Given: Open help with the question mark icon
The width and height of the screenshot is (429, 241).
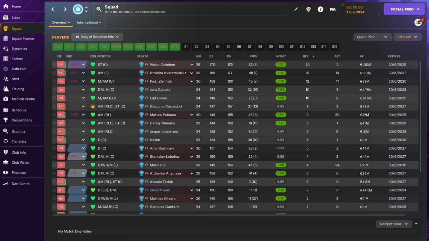Looking at the screenshot, I should pos(320,9).
